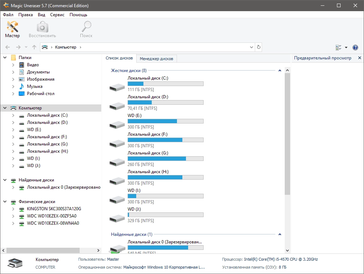Select Локальный диск (H:) label in disk list
Image resolution: width=364 pixels, height=274 pixels.
pyautogui.click(x=148, y=172)
